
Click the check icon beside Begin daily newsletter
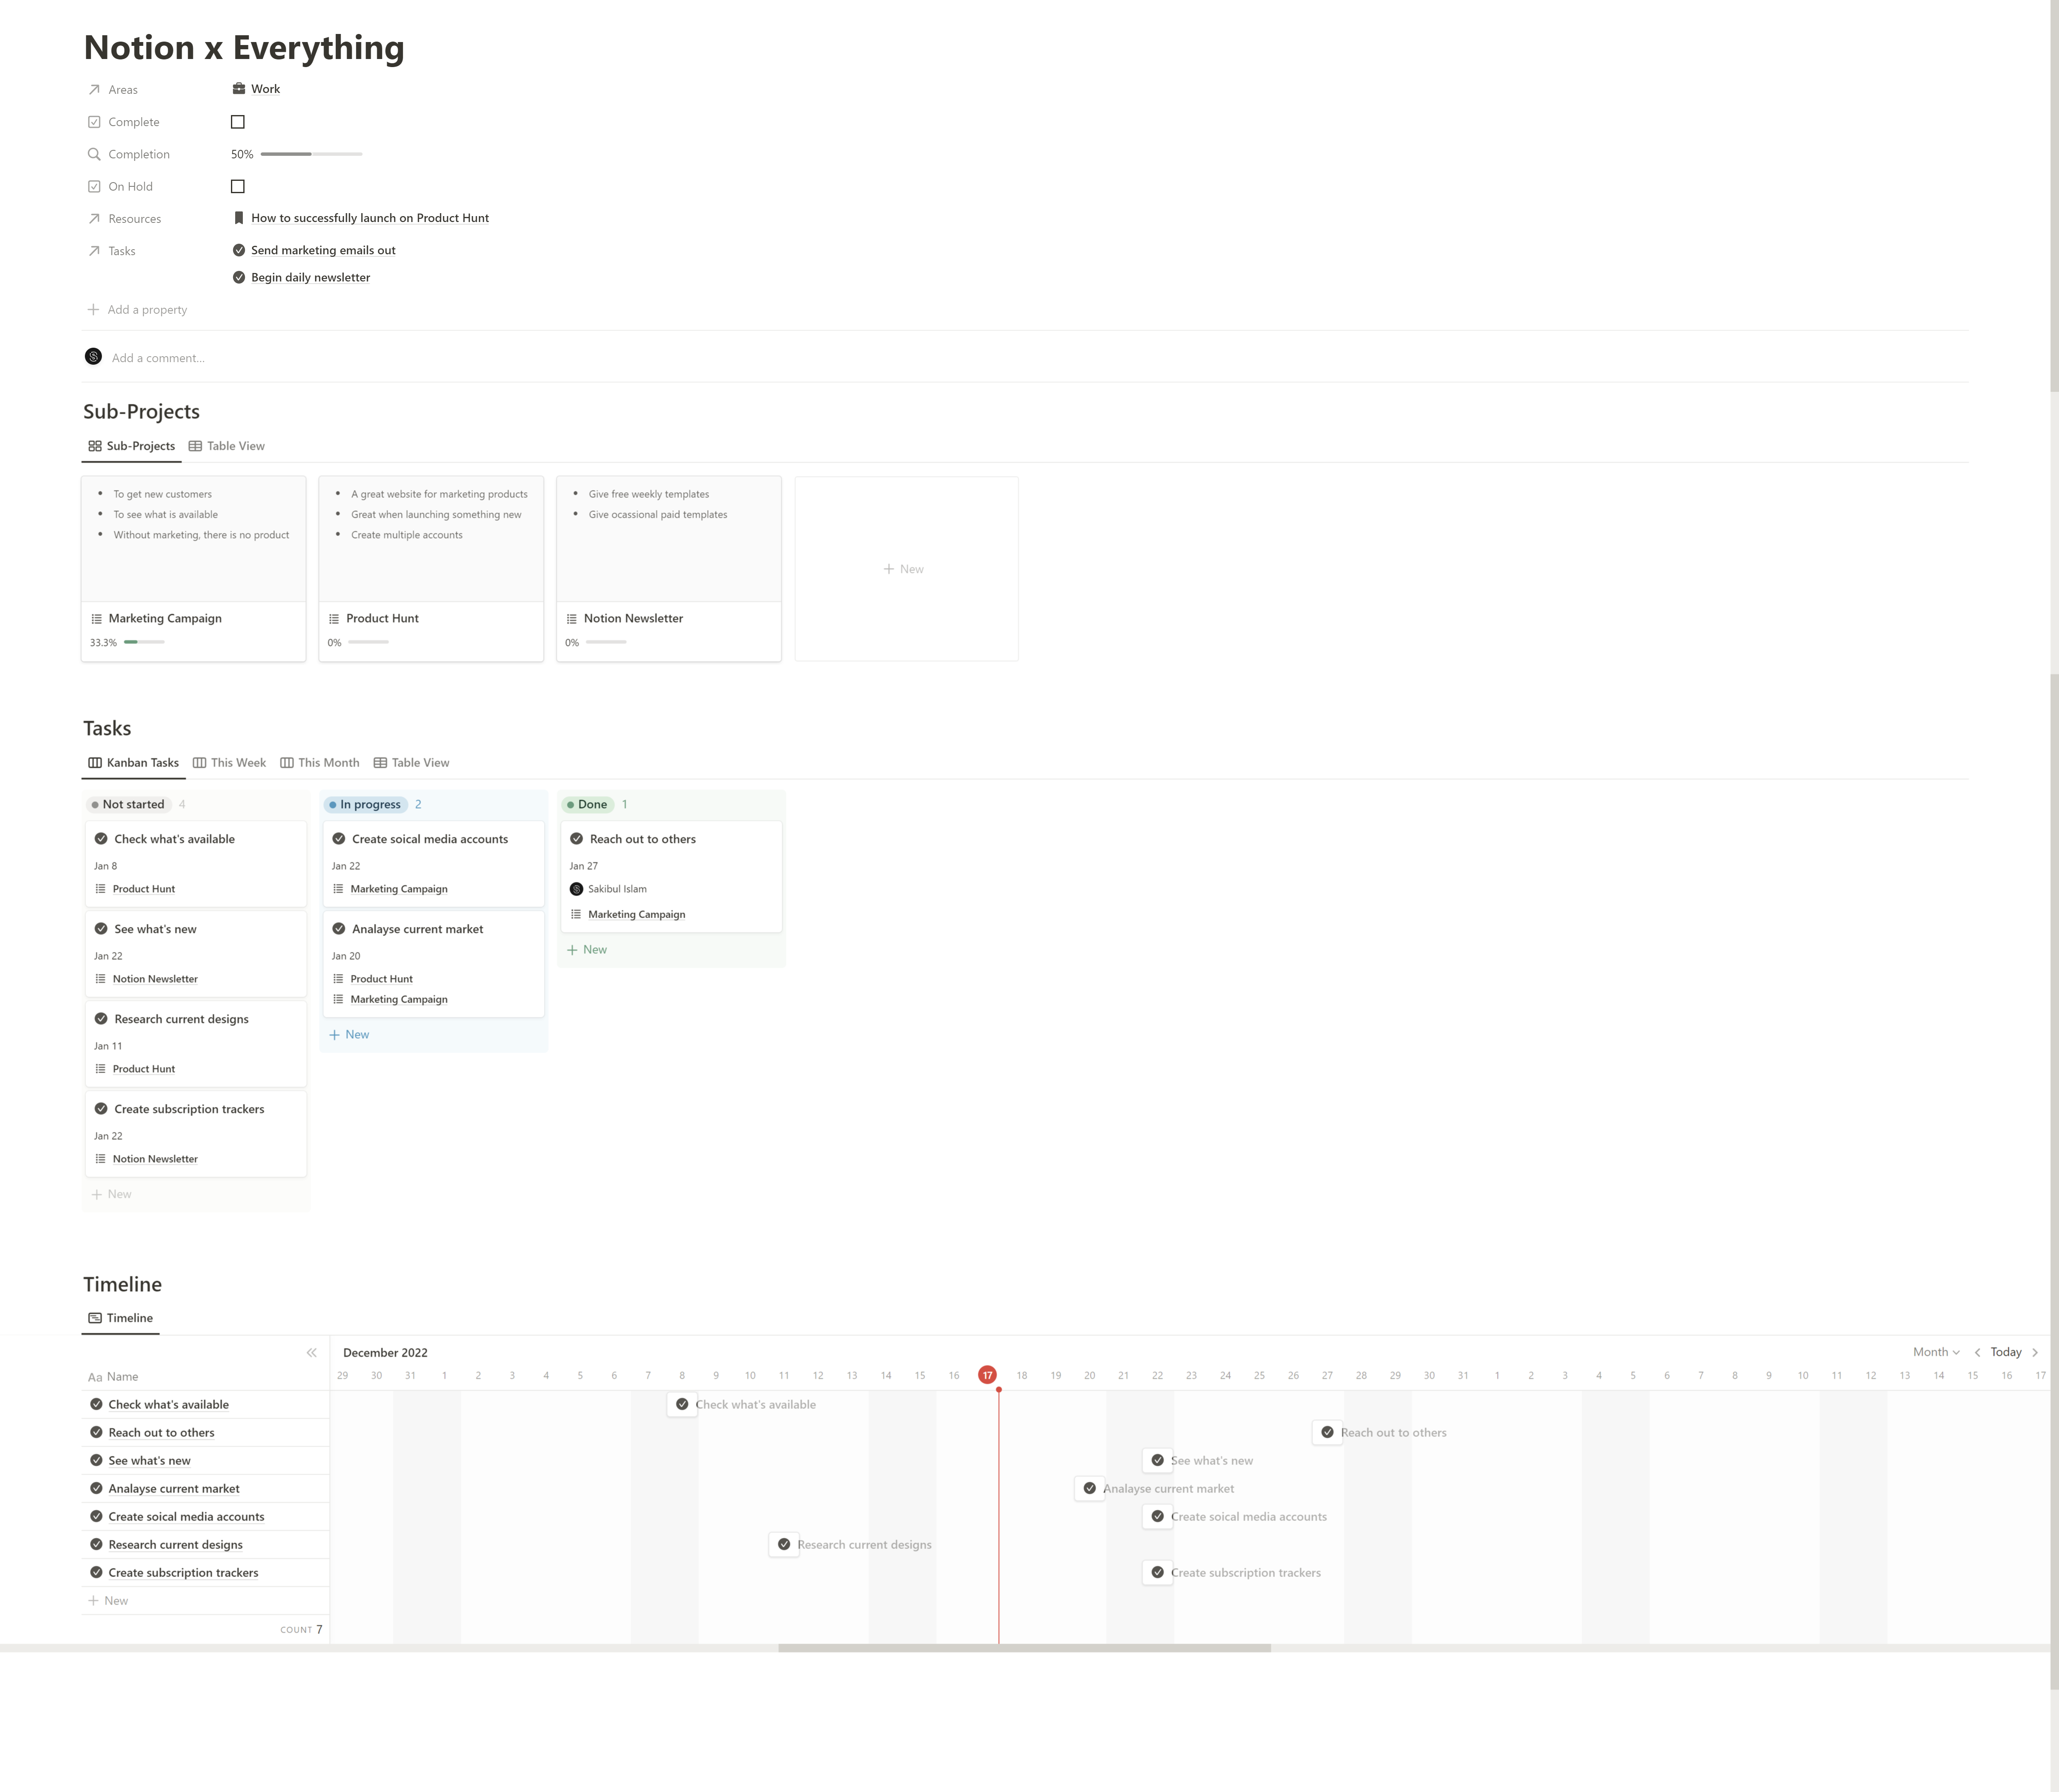tap(239, 277)
